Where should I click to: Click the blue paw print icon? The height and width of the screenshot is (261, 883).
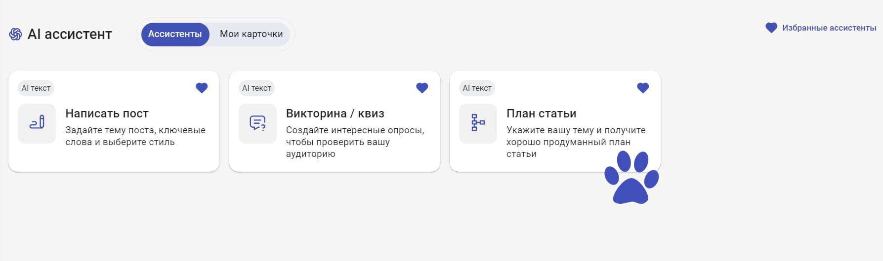coord(631,177)
